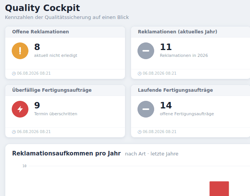Open the Offene Reklamationen card header
The image size is (250, 196).
point(65,32)
